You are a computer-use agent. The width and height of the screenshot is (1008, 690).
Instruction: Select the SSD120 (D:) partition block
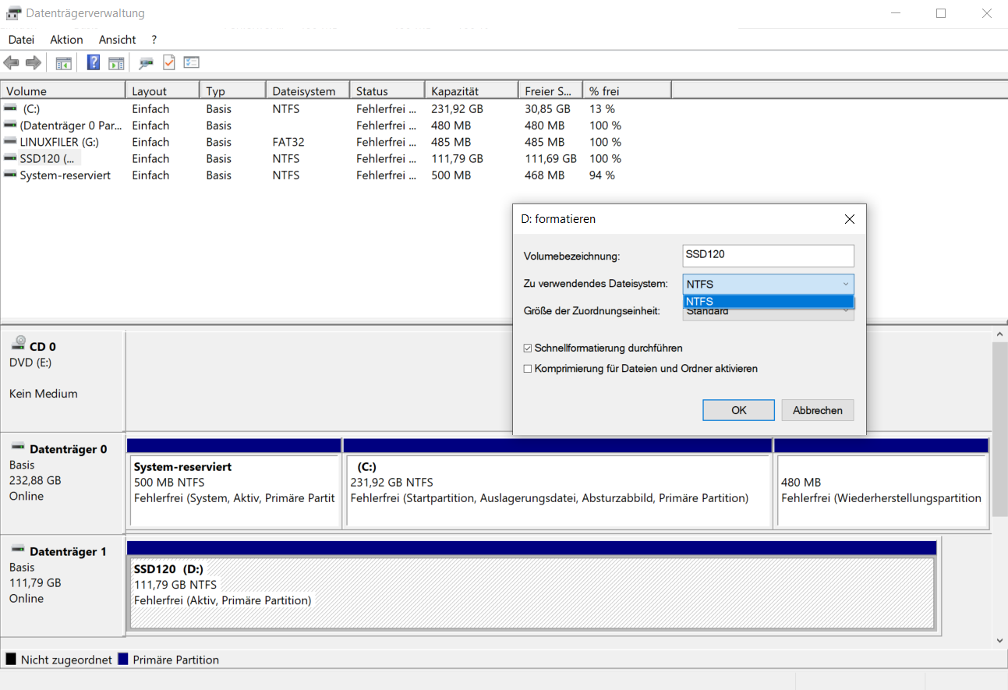532,585
